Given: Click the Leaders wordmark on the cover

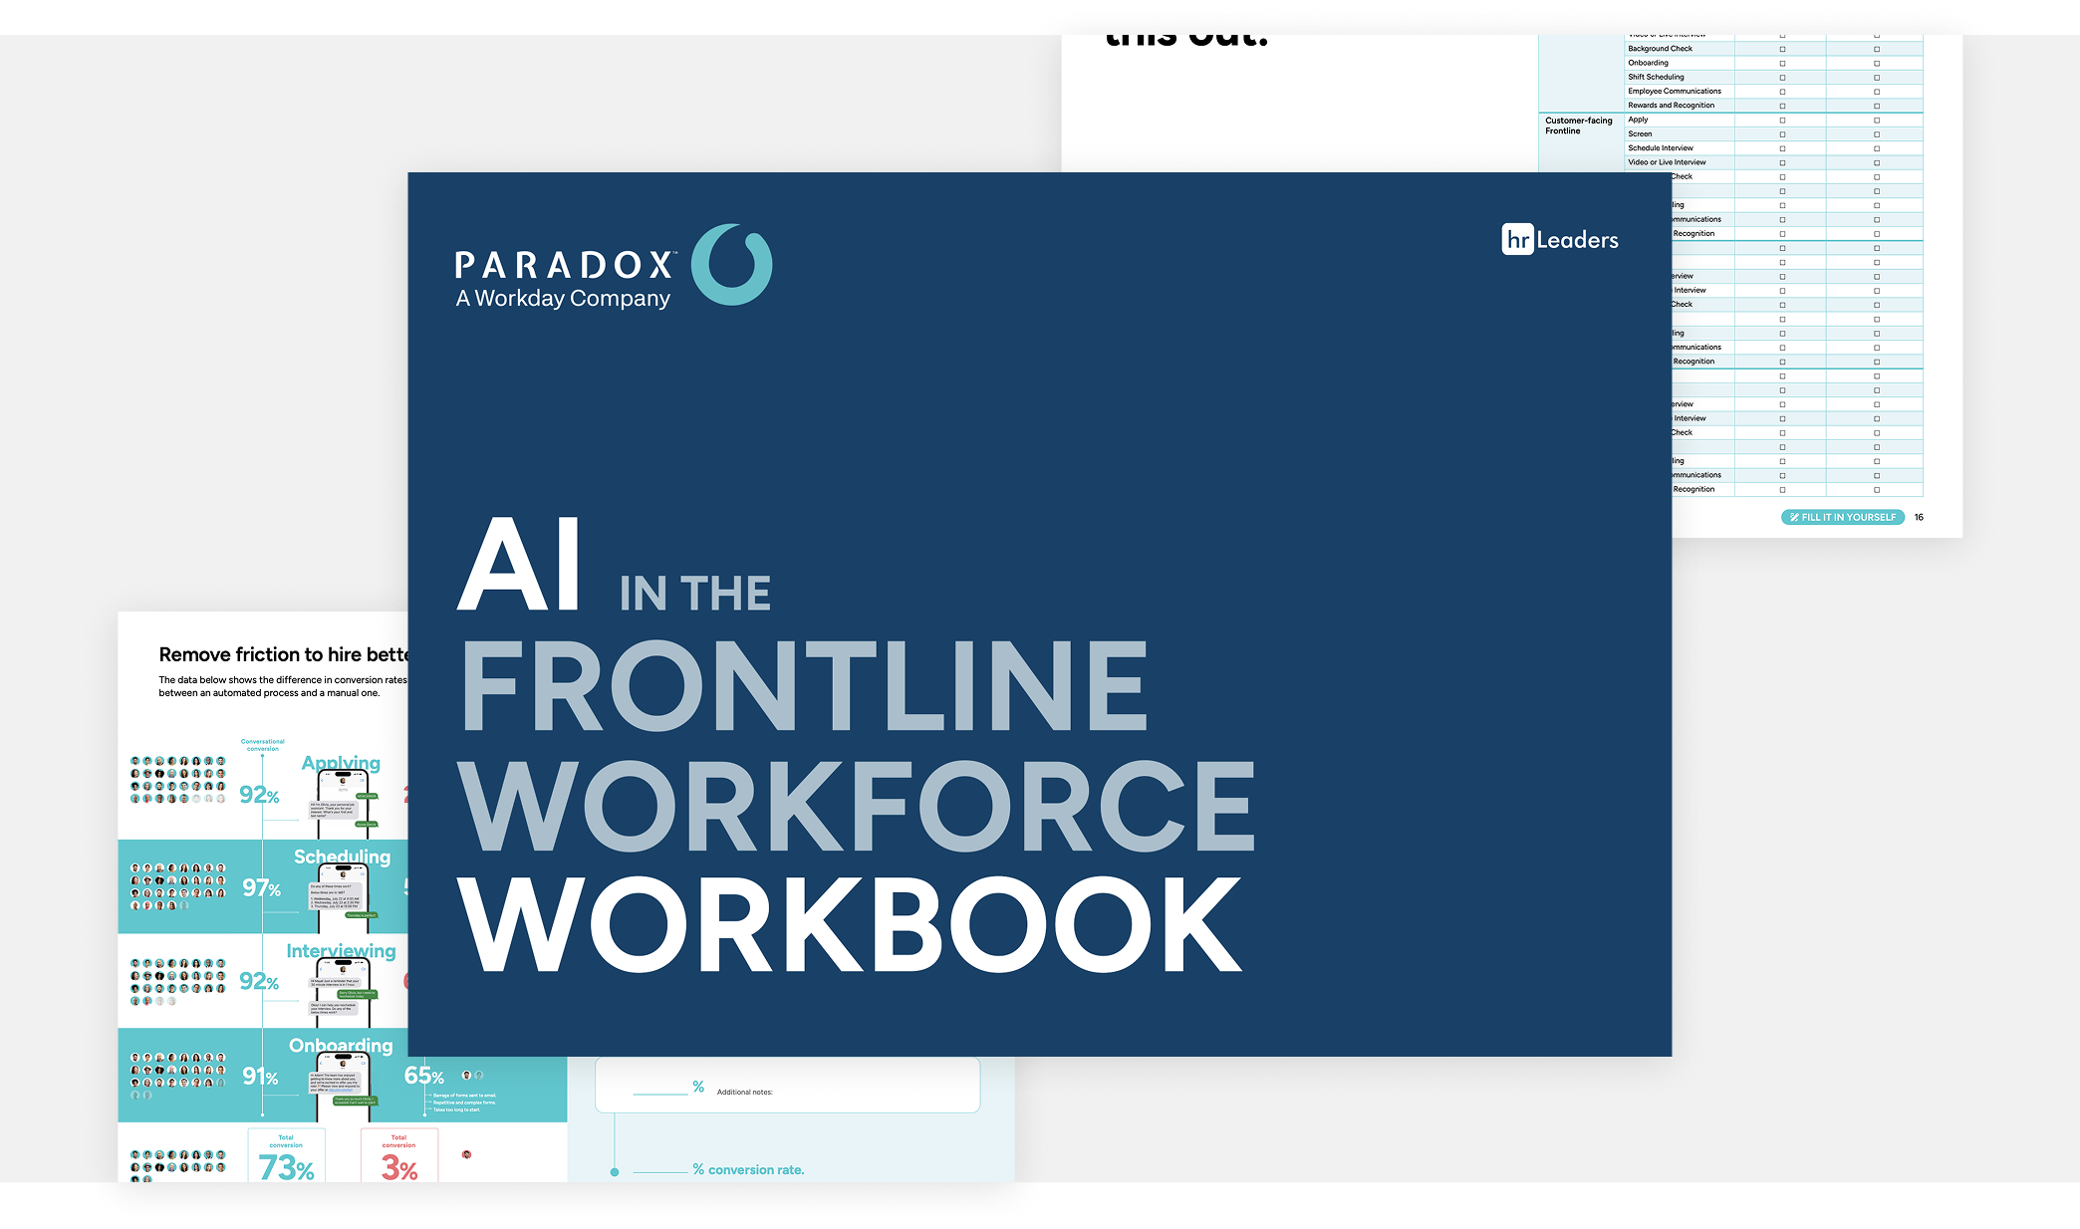Looking at the screenshot, I should 1577,240.
